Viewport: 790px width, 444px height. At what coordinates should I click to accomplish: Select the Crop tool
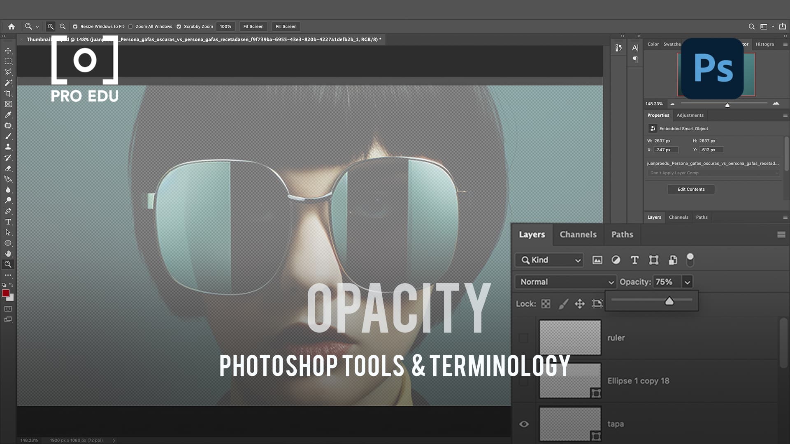pos(8,93)
